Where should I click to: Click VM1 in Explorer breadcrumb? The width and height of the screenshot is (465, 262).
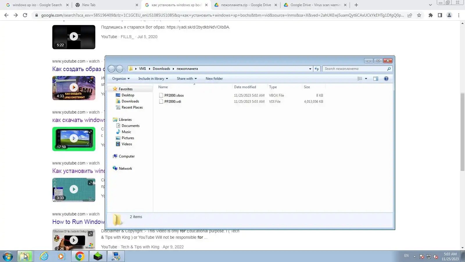[142, 69]
